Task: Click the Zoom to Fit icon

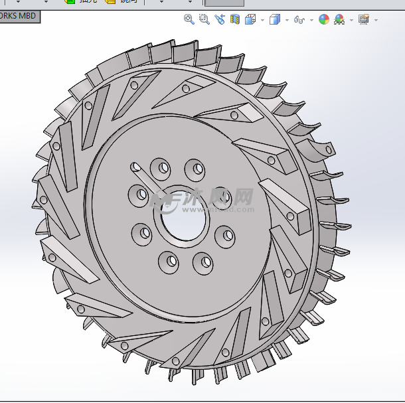Action: pyautogui.click(x=189, y=19)
